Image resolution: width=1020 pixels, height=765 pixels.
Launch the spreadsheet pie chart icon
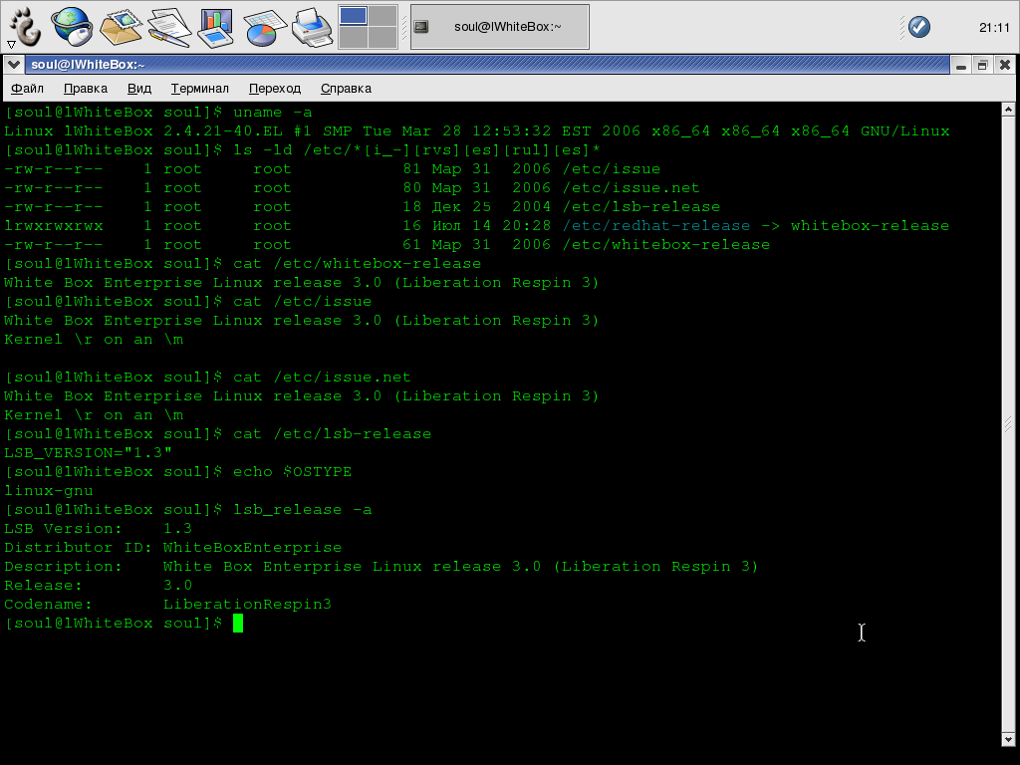coord(264,27)
